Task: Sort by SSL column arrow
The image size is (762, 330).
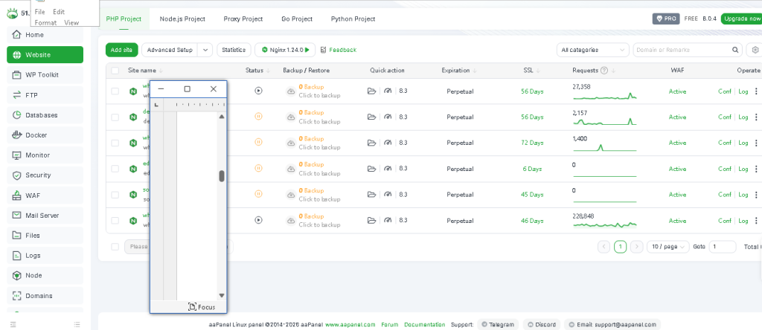Action: [x=539, y=71]
